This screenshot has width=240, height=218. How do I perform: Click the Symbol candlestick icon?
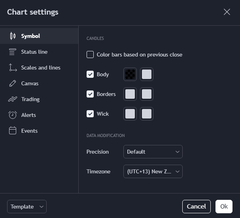point(13,36)
